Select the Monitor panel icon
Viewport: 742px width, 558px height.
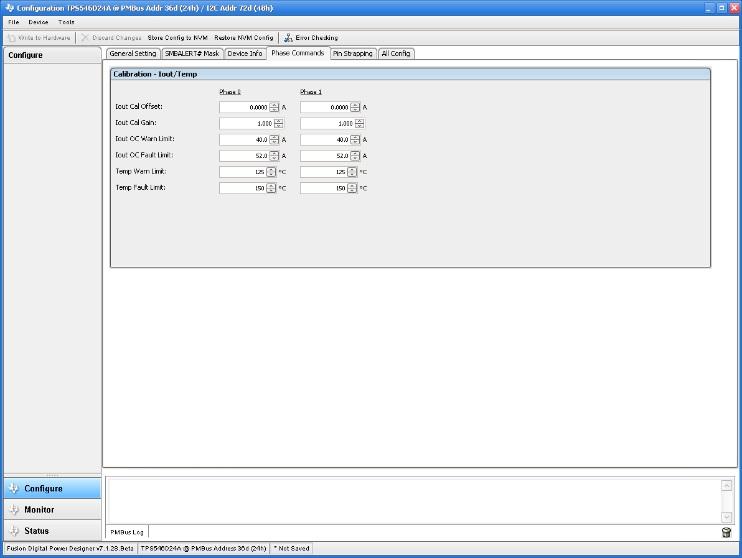(14, 509)
